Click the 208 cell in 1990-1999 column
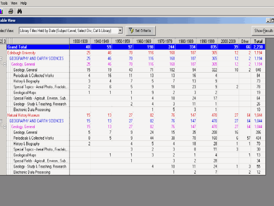The height and width of the screenshot is (206, 274). tap(207, 132)
